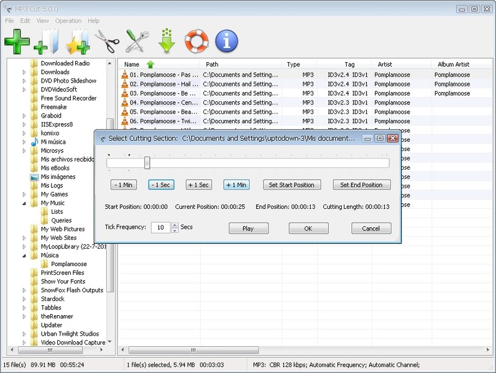The width and height of the screenshot is (496, 373).
Task: Open the View menu
Action: pyautogui.click(x=42, y=21)
